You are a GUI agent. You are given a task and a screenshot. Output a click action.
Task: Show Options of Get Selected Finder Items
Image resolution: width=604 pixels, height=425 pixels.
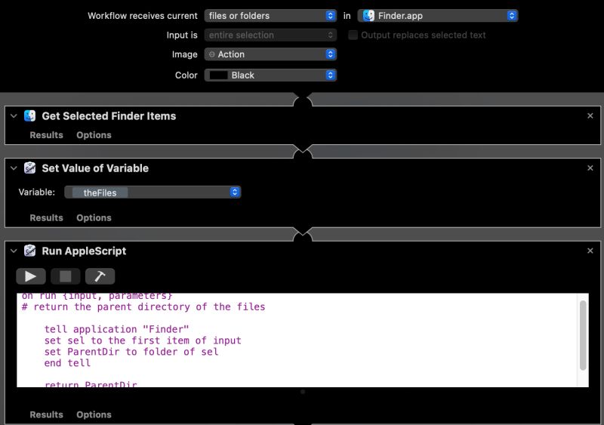point(94,135)
